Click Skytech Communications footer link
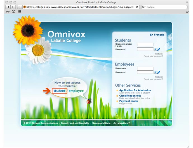Screen dimensions: 193x148 pyautogui.click(x=45, y=123)
